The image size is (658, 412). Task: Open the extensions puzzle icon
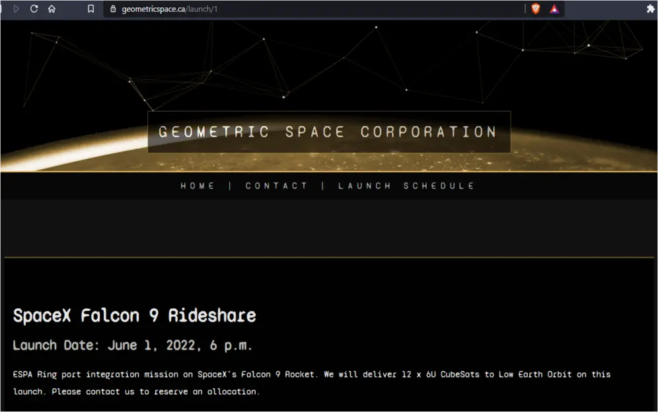pyautogui.click(x=651, y=9)
